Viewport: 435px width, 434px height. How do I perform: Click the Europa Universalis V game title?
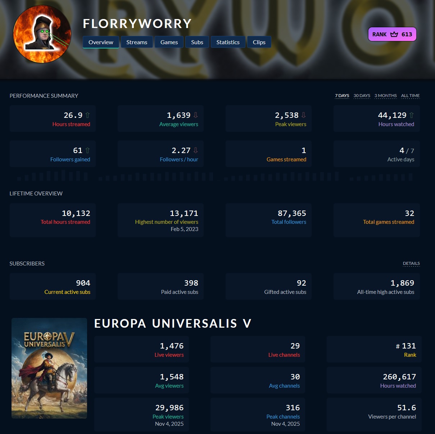tap(173, 323)
